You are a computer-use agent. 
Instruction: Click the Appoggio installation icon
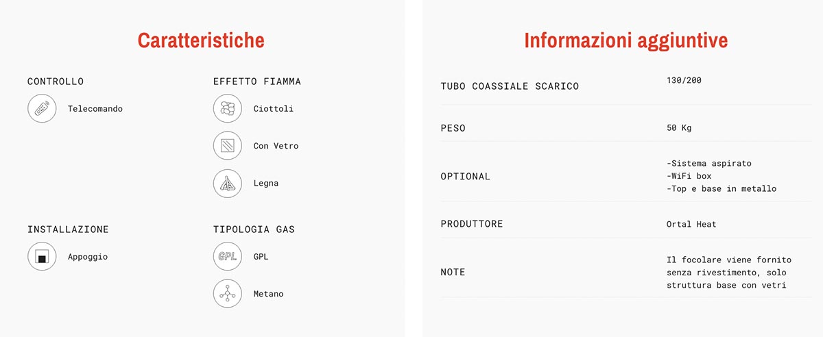pyautogui.click(x=42, y=258)
